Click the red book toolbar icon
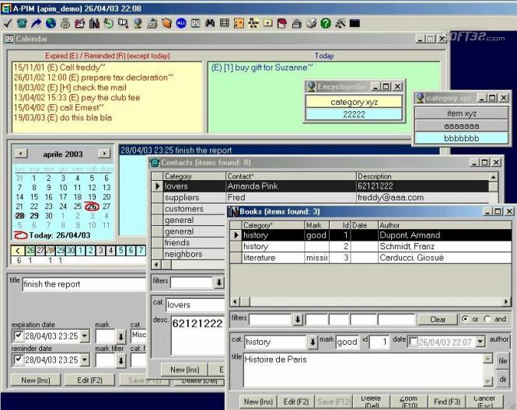Image resolution: width=517 pixels, height=410 pixels. point(282,23)
